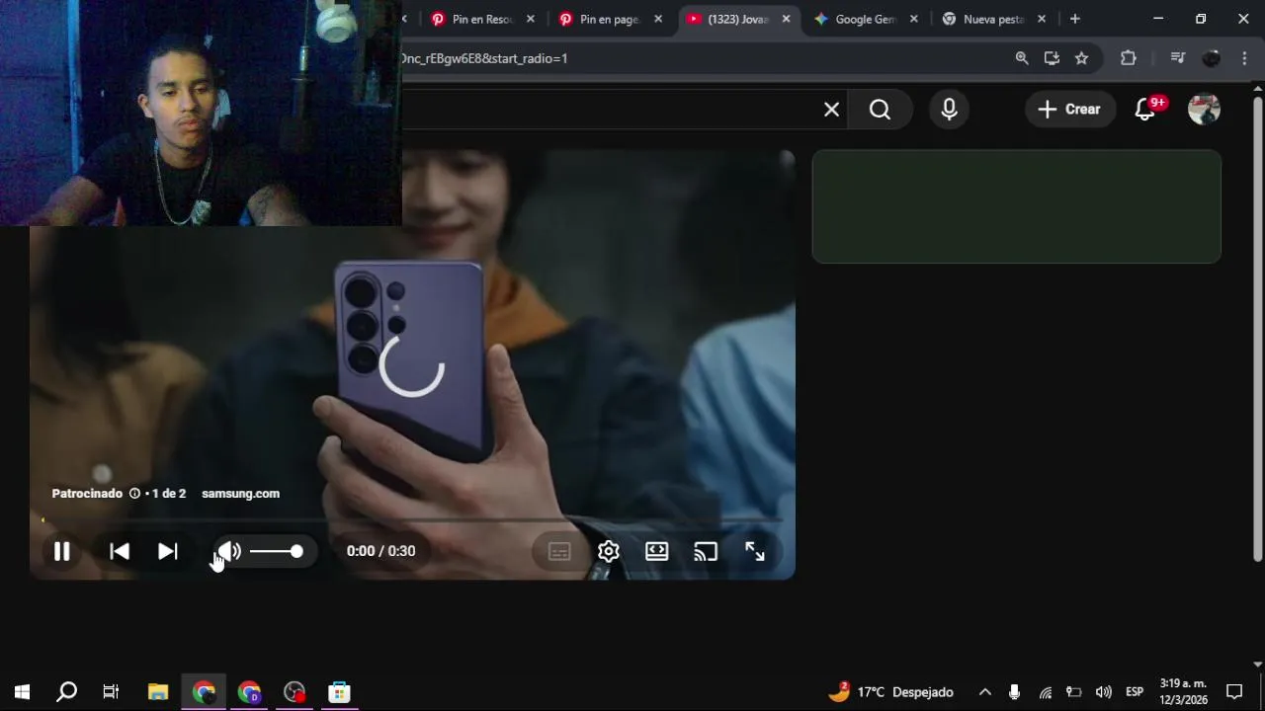Image resolution: width=1265 pixels, height=711 pixels.
Task: Close the Nueva pestaña tab
Action: click(1042, 19)
